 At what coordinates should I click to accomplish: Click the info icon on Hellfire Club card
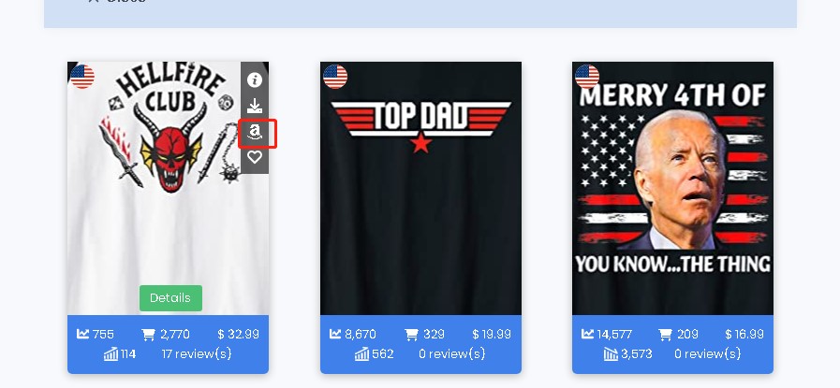pyautogui.click(x=255, y=80)
